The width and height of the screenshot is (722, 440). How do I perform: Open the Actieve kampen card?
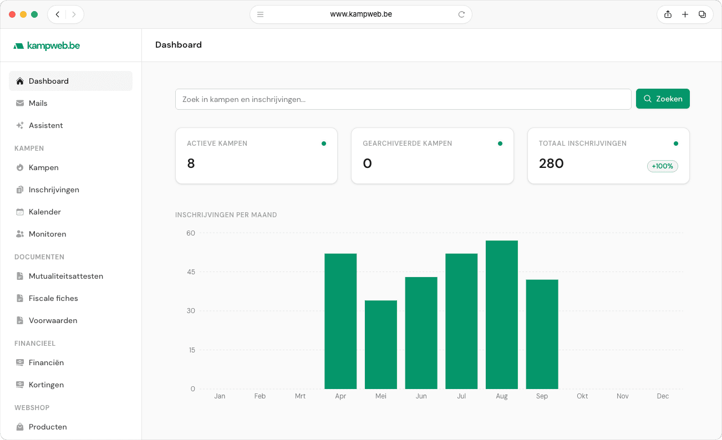[256, 156]
